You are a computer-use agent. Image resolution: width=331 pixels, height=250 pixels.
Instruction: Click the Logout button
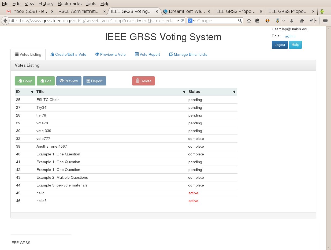click(x=280, y=45)
